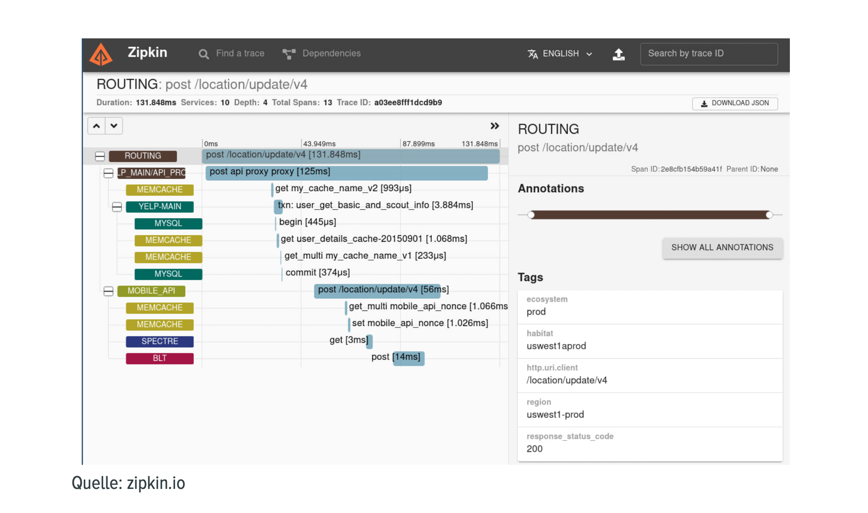Click the Zipkin logo icon

click(102, 54)
